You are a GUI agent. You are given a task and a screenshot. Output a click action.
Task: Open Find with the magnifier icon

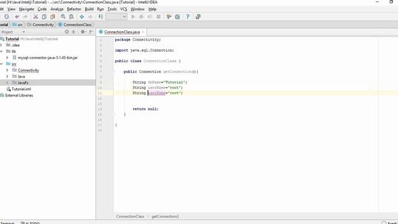(63, 17)
